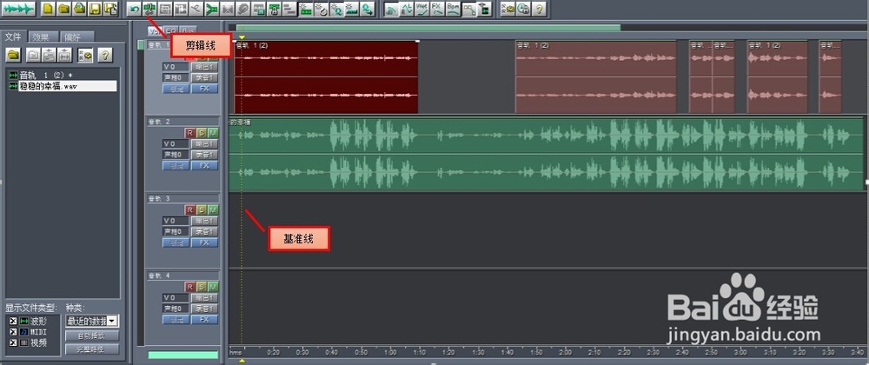Image resolution: width=869 pixels, height=365 pixels.
Task: Click the green split clip icon
Action: click(212, 9)
